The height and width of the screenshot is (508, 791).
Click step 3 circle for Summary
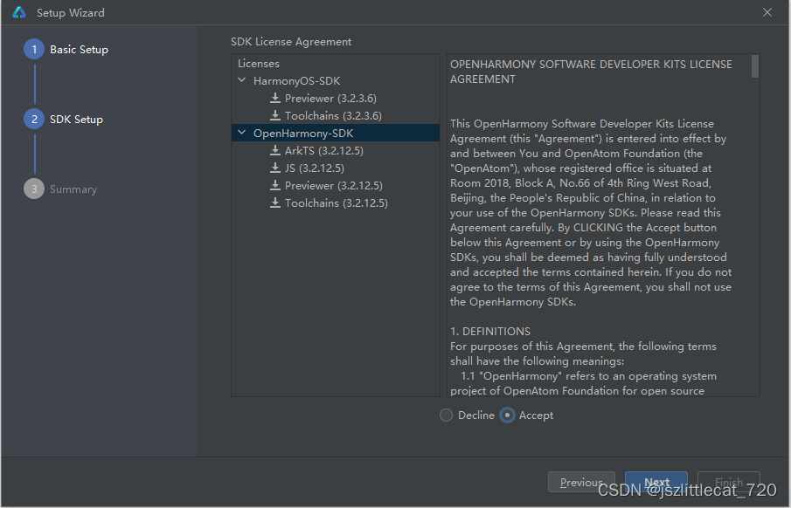(34, 189)
